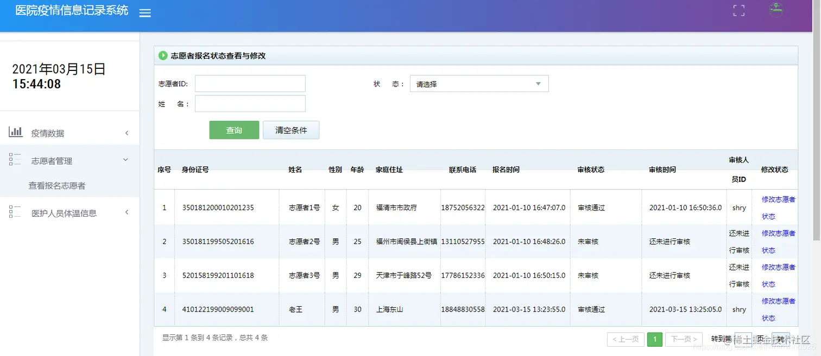Open the 状态 请选择 dropdown
This screenshot has width=821, height=356.
(x=479, y=83)
